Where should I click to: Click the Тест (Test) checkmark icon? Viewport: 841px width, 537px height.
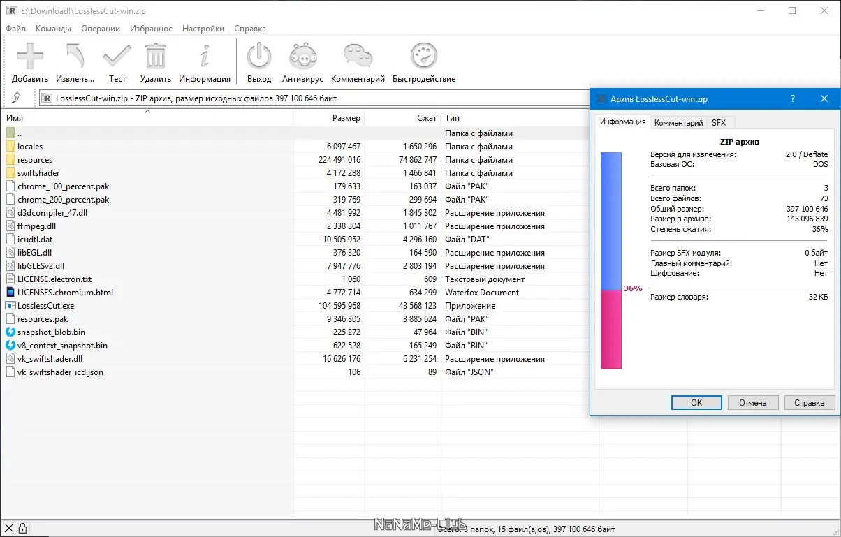coord(117,56)
